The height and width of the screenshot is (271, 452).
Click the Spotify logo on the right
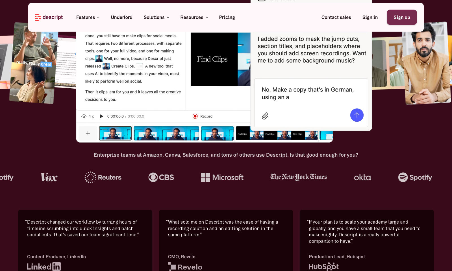(x=415, y=177)
